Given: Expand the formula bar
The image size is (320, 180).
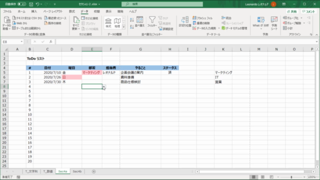Looking at the screenshot, I should [316, 41].
